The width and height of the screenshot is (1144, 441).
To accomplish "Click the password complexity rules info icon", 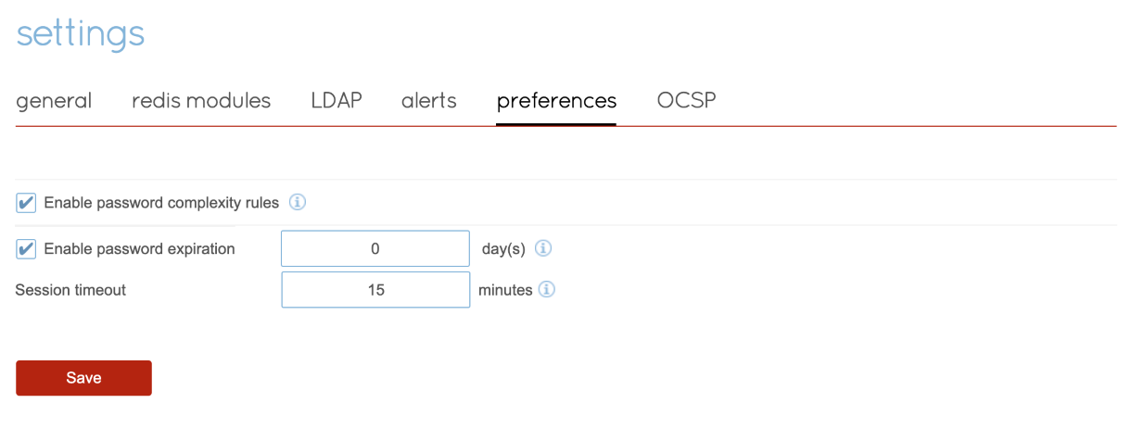I will [x=298, y=202].
